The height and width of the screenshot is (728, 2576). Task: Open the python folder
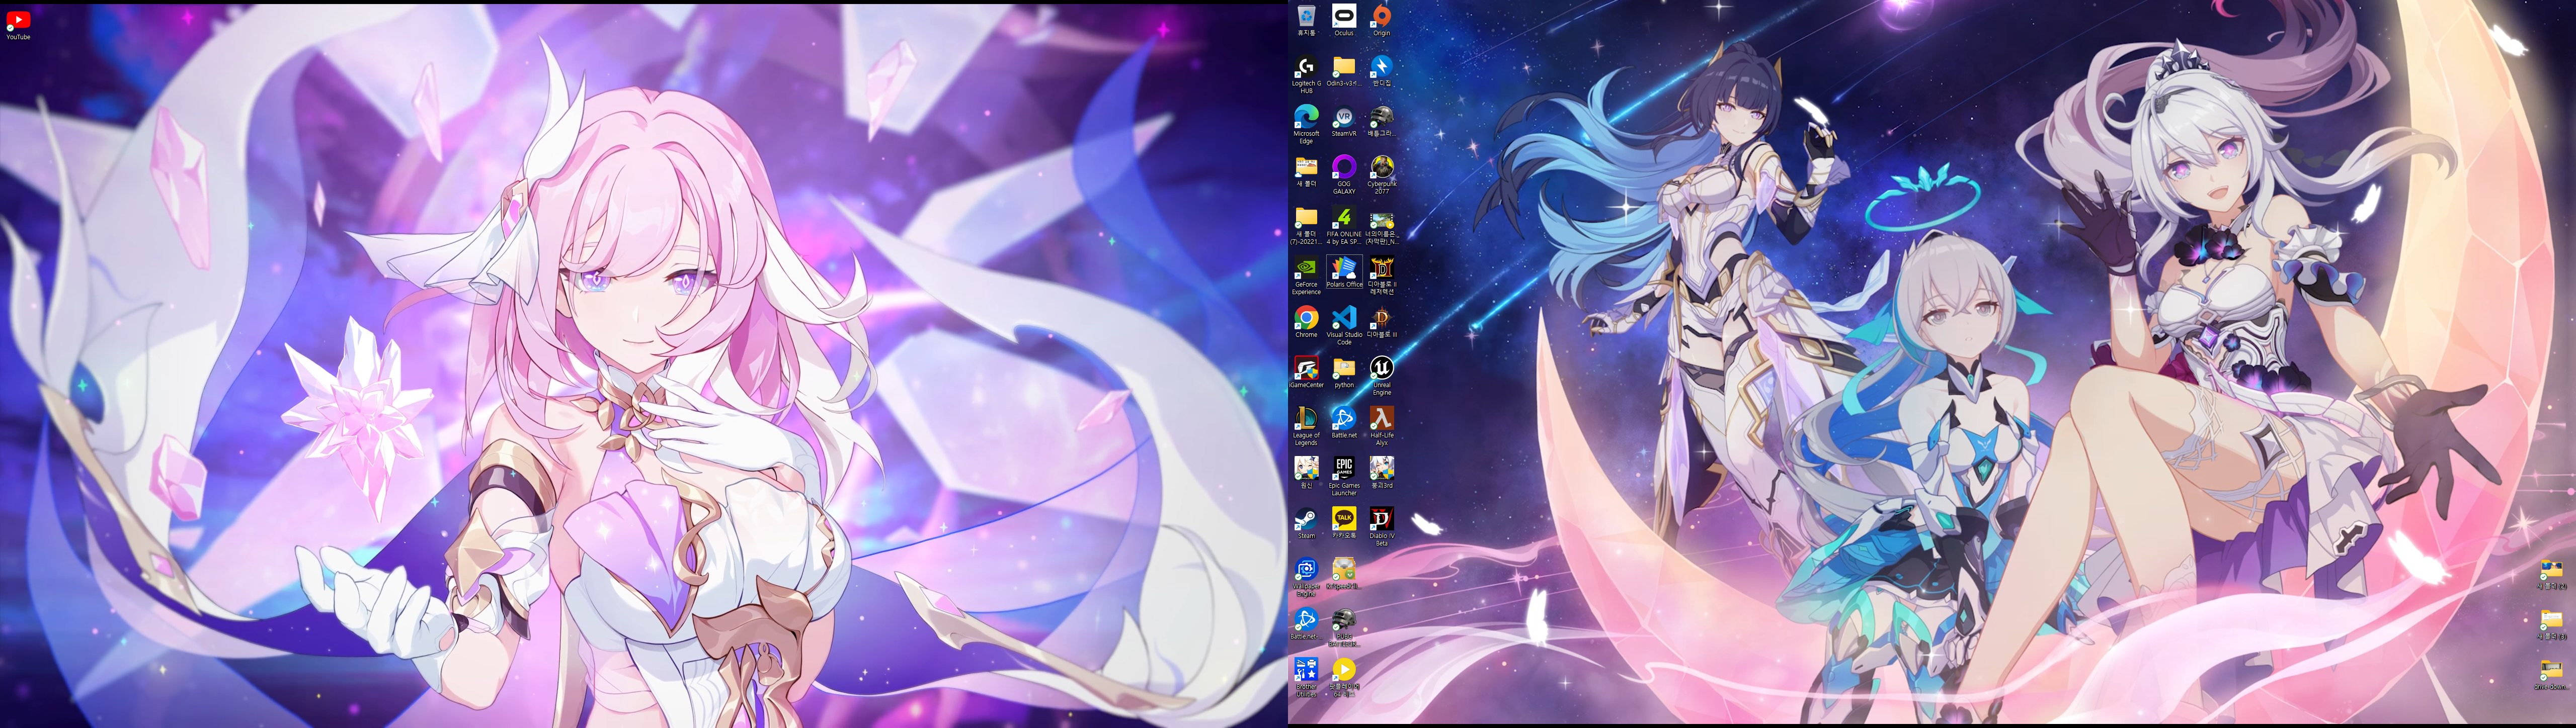(1343, 369)
